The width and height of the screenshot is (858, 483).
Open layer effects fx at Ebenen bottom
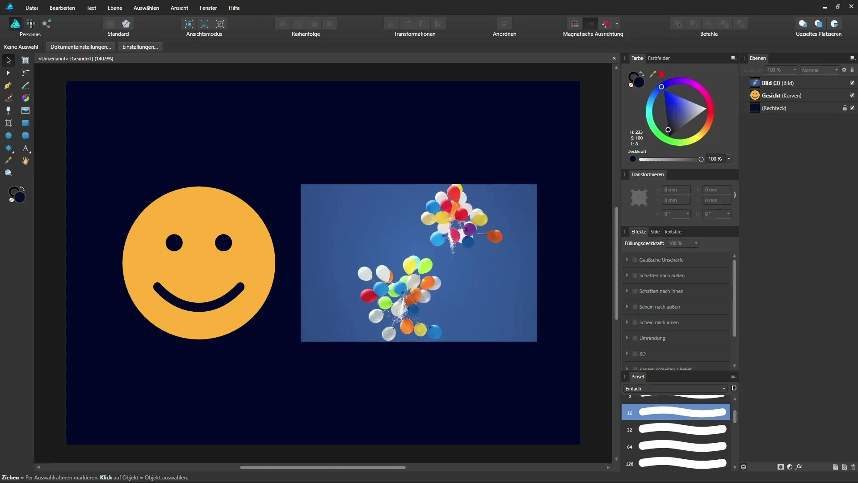(x=799, y=467)
